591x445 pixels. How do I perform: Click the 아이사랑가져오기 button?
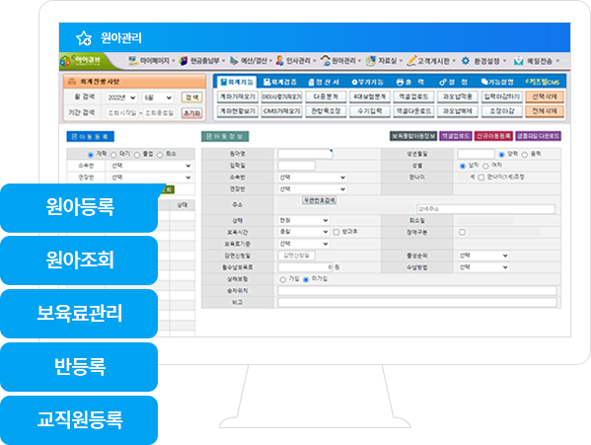[x=281, y=97]
